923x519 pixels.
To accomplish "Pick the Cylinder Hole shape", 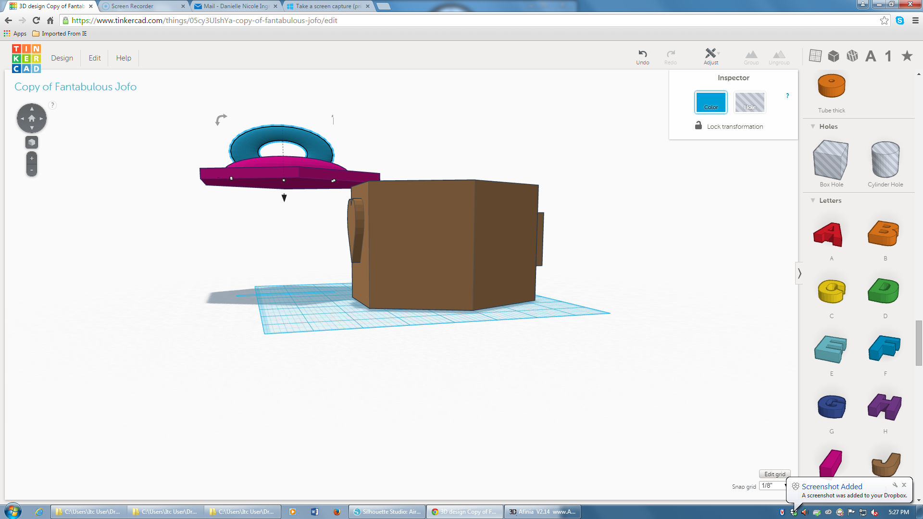I will (x=885, y=160).
